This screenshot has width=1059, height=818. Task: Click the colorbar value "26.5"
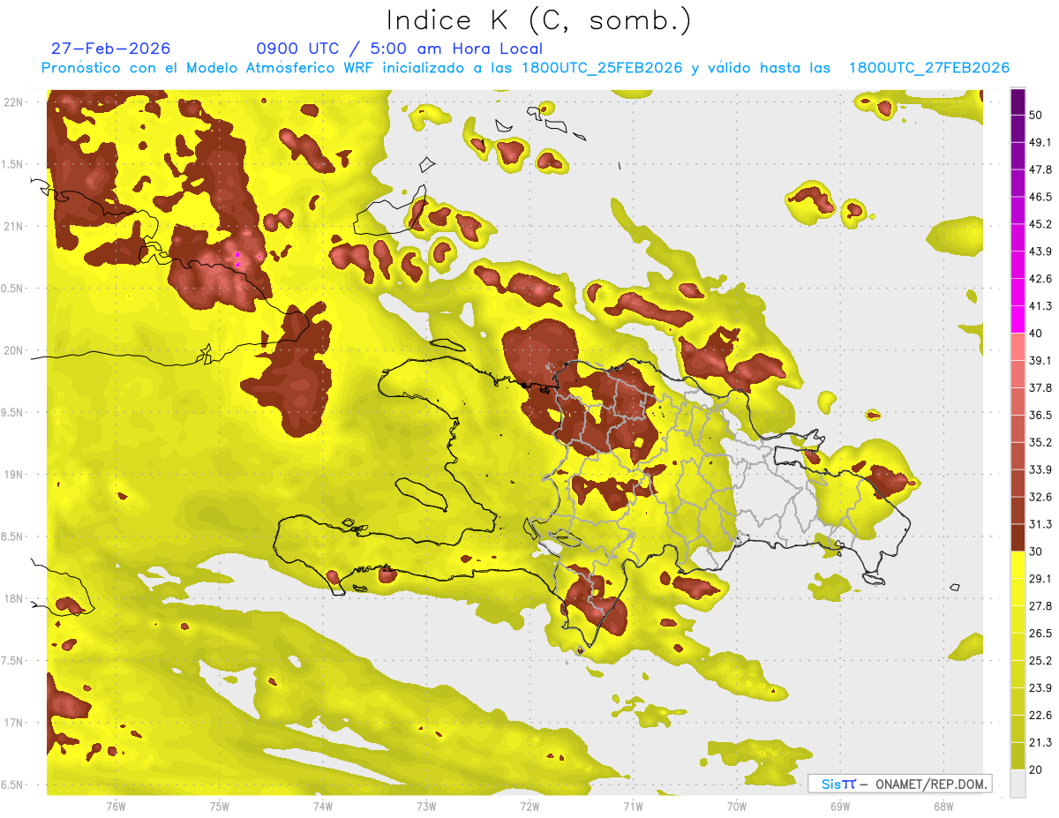coord(1040,634)
